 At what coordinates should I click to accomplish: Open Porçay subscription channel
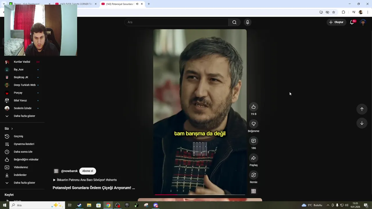click(22, 93)
